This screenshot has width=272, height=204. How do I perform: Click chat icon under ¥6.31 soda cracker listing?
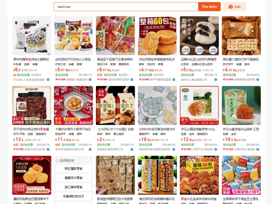coord(258,80)
